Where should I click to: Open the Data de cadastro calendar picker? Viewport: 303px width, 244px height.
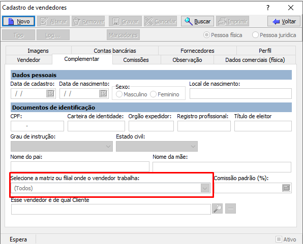(x=51, y=94)
